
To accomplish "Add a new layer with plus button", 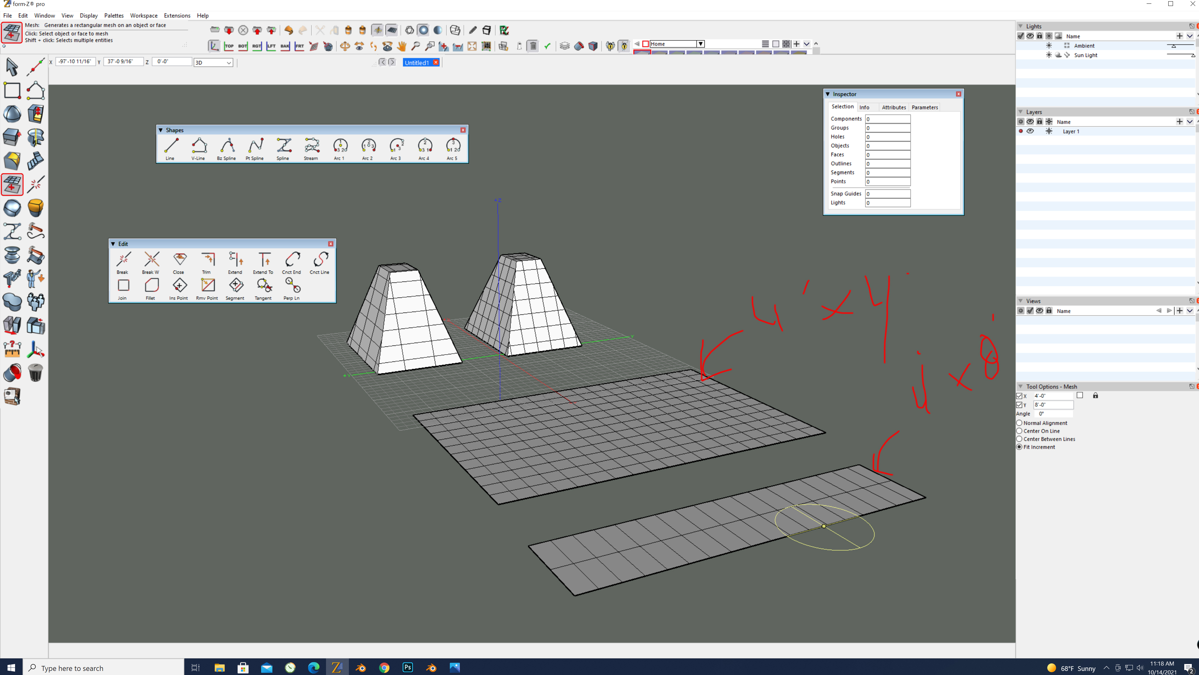I will tap(1180, 122).
